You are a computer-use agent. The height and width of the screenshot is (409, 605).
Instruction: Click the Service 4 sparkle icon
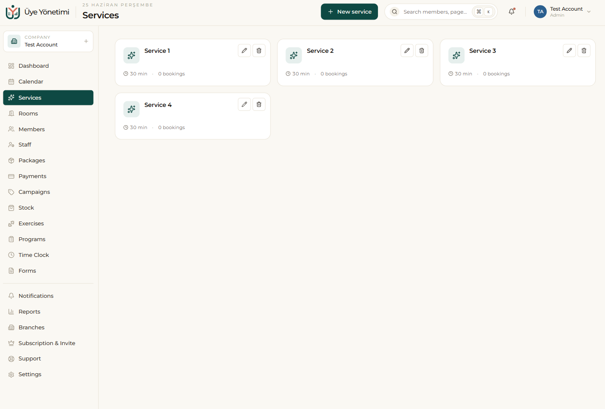[x=131, y=109]
